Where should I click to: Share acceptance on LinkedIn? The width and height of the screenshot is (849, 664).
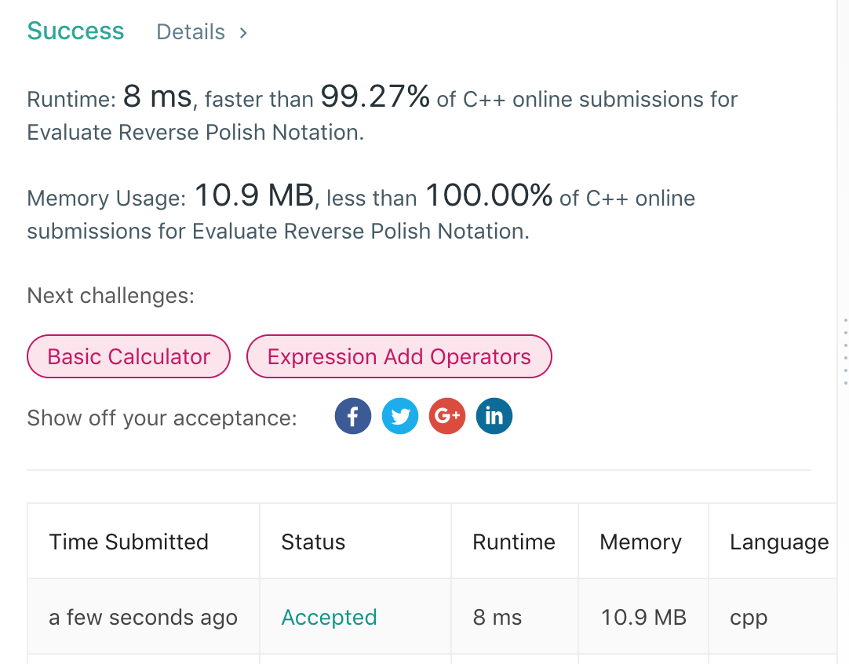(494, 416)
